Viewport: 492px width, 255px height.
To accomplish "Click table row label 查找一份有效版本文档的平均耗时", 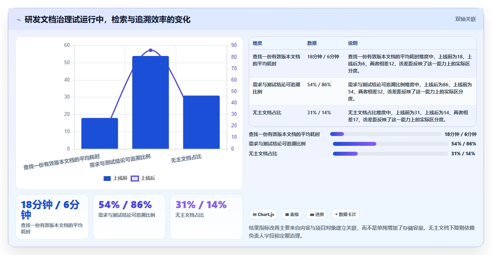I will click(276, 60).
